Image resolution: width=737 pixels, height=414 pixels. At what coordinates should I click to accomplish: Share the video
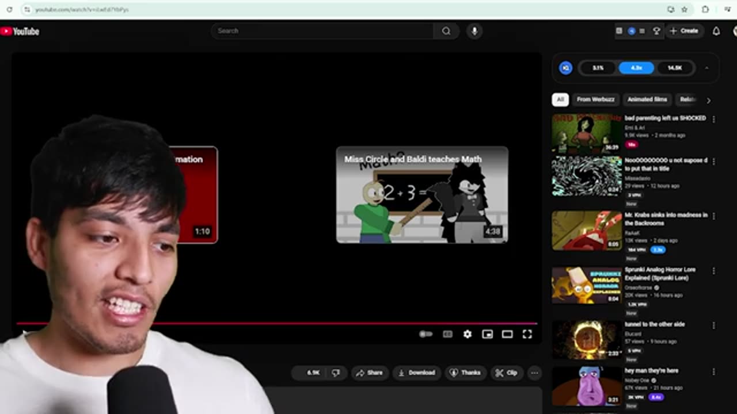(x=369, y=373)
